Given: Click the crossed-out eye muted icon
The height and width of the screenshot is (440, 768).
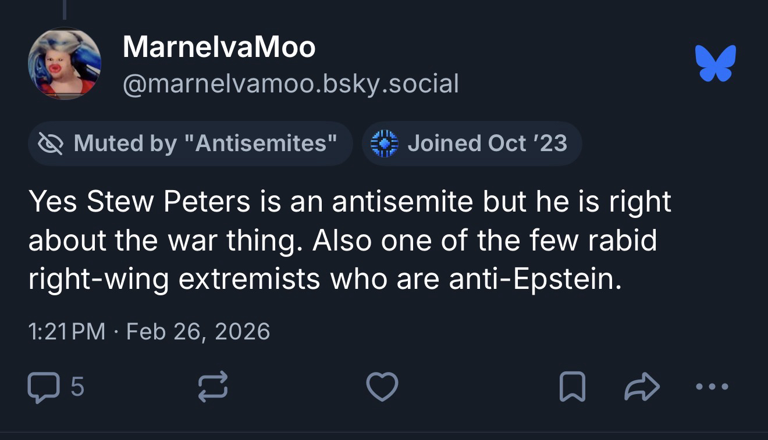Looking at the screenshot, I should tap(51, 144).
